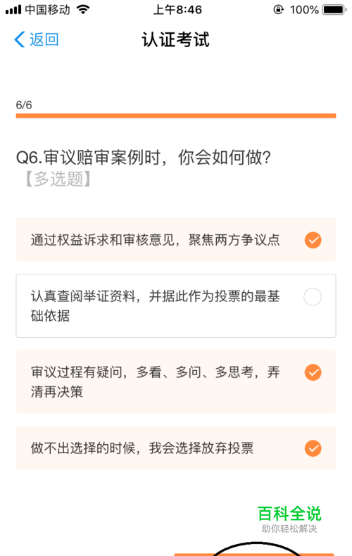The width and height of the screenshot is (352, 556).
Task: Tap the 认证考试 page title
Action: [x=175, y=39]
